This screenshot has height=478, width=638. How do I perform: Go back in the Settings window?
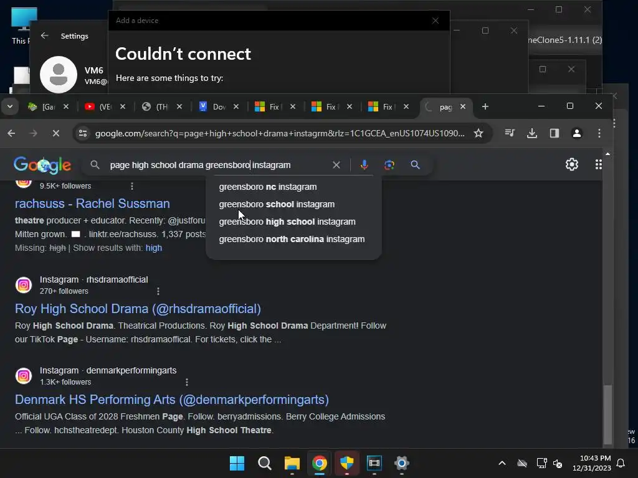tap(45, 35)
